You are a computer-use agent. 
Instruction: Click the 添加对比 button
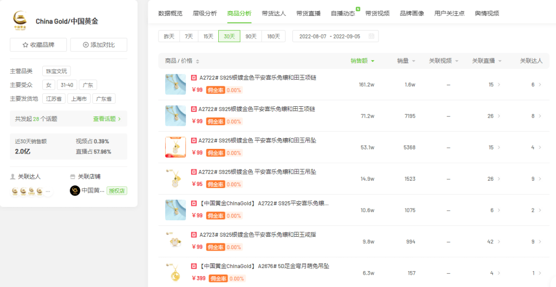[x=98, y=45]
